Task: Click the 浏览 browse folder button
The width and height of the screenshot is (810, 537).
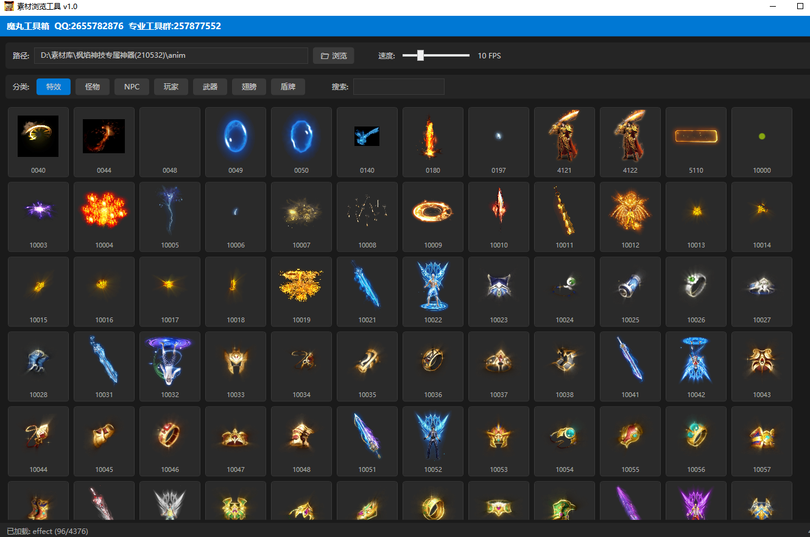Action: [333, 56]
